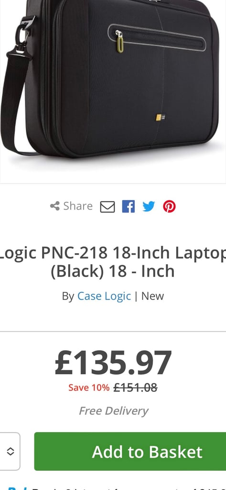Open the Case Logic brand link

104,296
